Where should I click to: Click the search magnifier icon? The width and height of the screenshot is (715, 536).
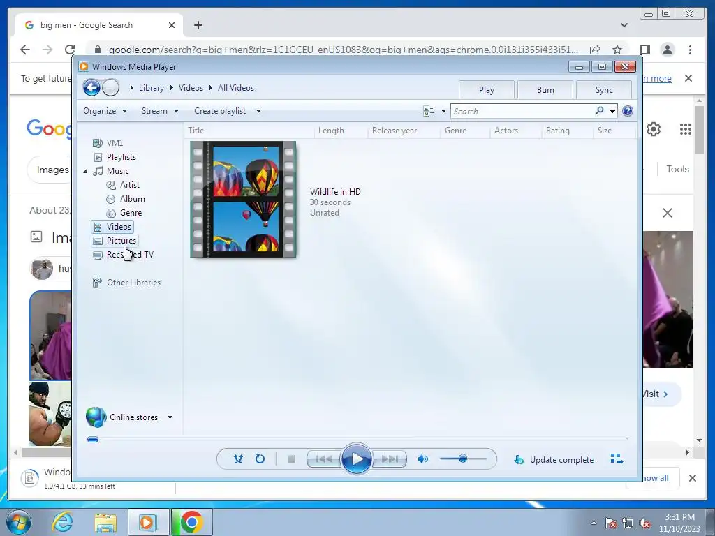[599, 111]
